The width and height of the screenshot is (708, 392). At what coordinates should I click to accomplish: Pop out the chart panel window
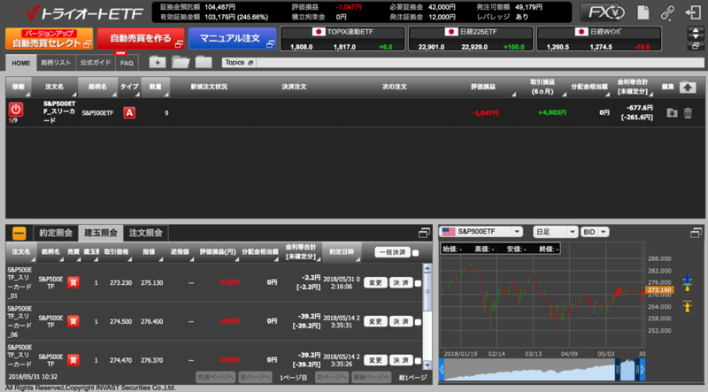pyautogui.click(x=696, y=233)
